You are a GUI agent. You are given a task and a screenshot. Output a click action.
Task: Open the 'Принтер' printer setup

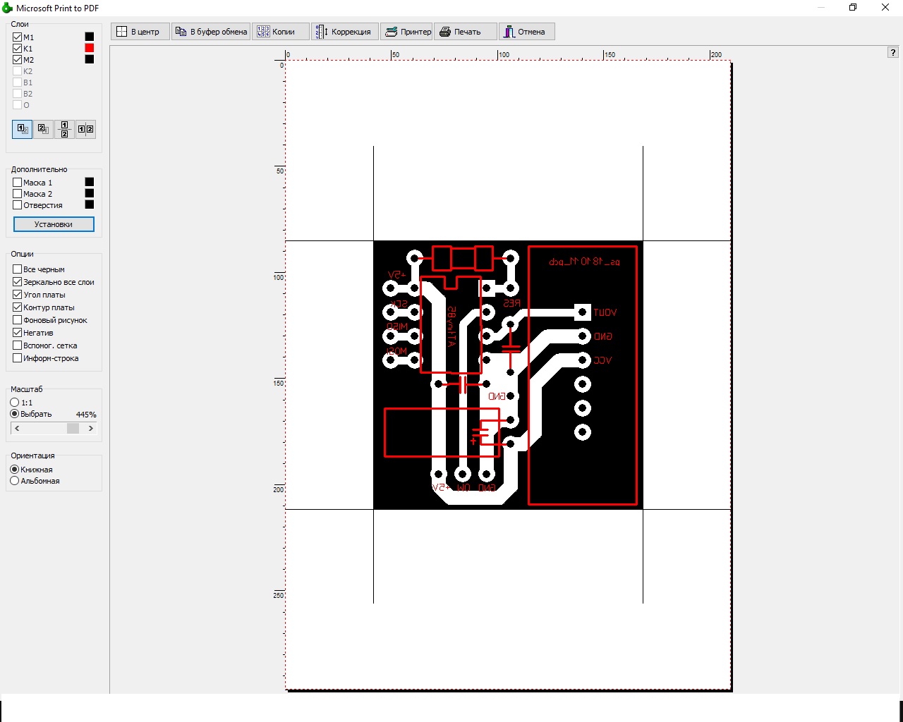[x=407, y=32]
